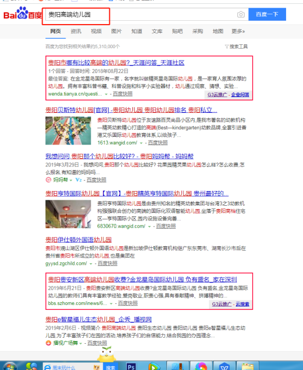Open 搜索工具 filter options
Screen dimensions: 303x370
coord(238,47)
